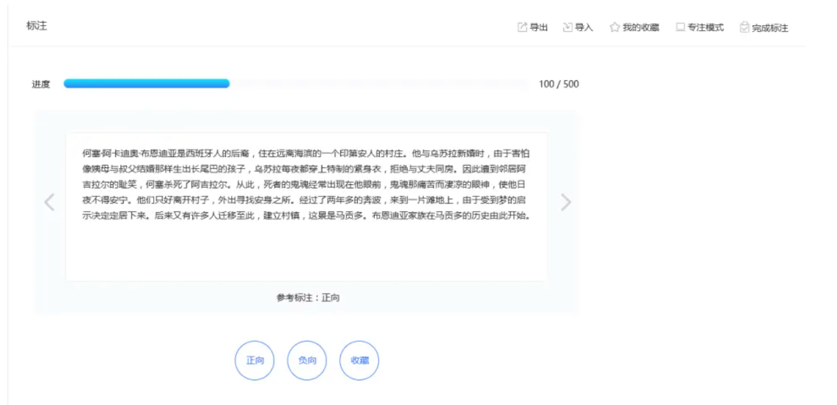Screen dimensions: 837x405
Task: Click the export icon beside 导出
Action: [522, 27]
